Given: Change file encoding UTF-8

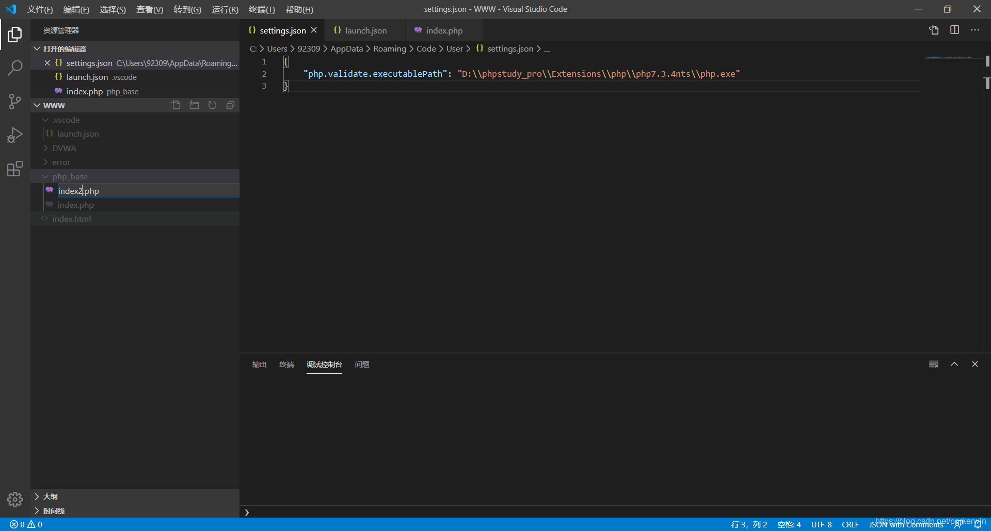Looking at the screenshot, I should [821, 525].
